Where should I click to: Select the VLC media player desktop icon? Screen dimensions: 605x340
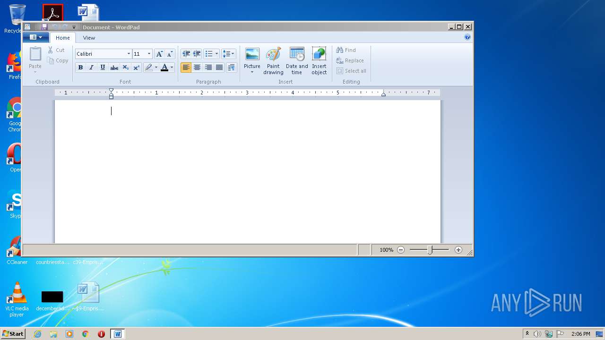click(x=17, y=300)
